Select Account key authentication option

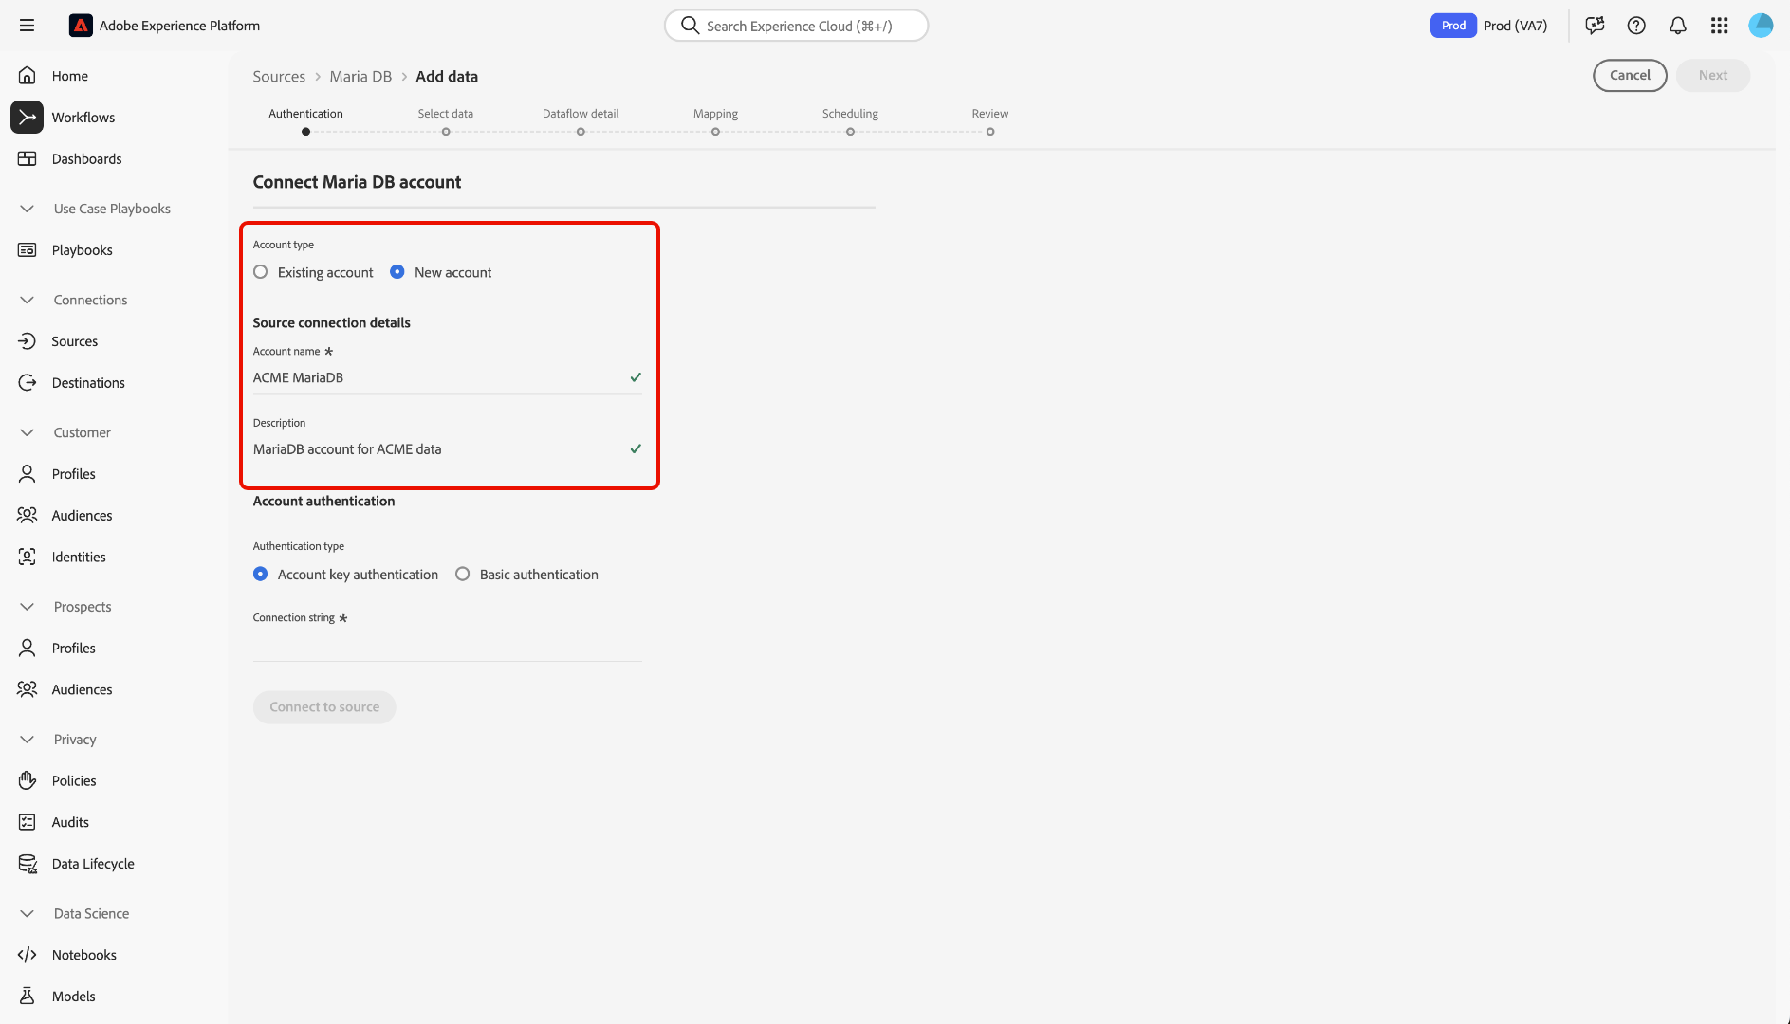pos(261,575)
